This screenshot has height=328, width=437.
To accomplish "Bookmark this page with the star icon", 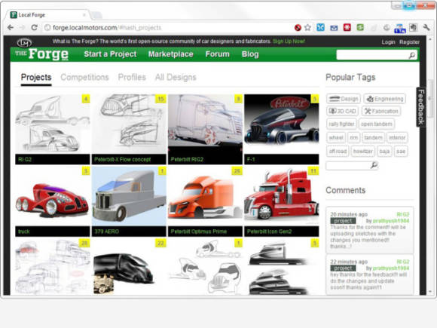I will (307, 27).
